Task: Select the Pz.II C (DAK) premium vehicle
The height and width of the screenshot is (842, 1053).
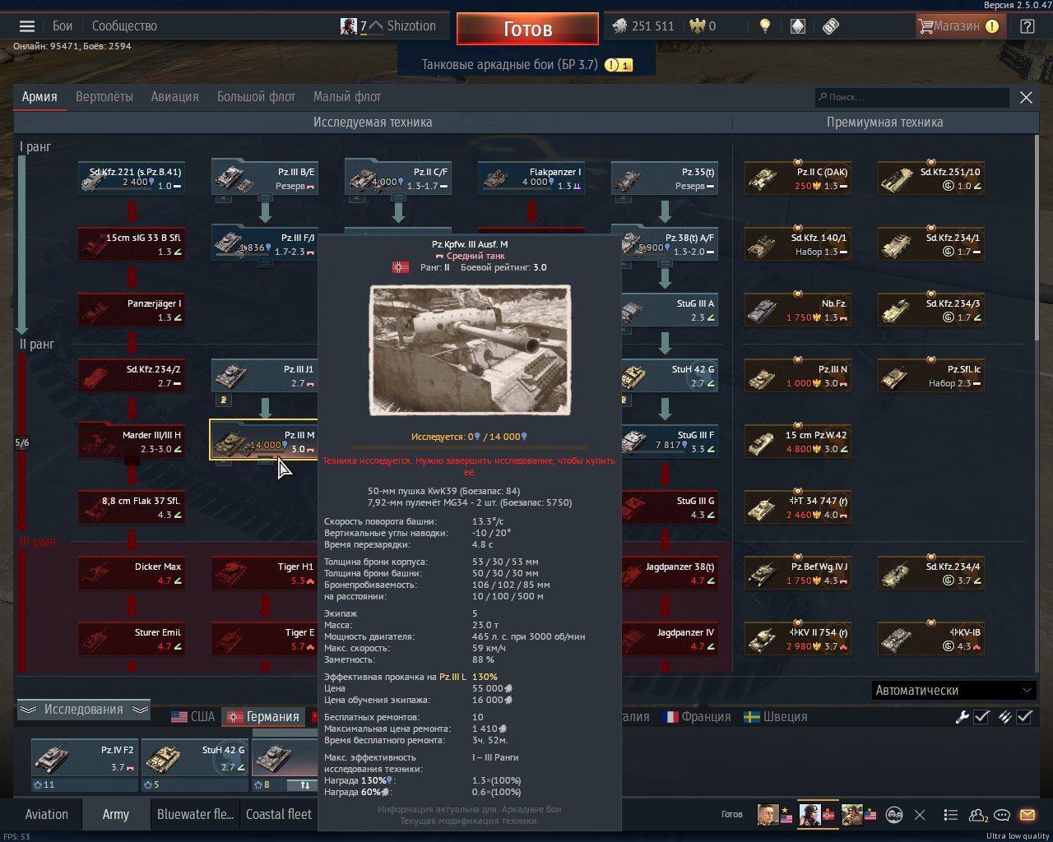Action: coord(796,178)
